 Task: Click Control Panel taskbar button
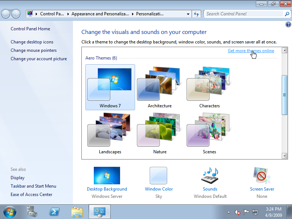pos(100,212)
